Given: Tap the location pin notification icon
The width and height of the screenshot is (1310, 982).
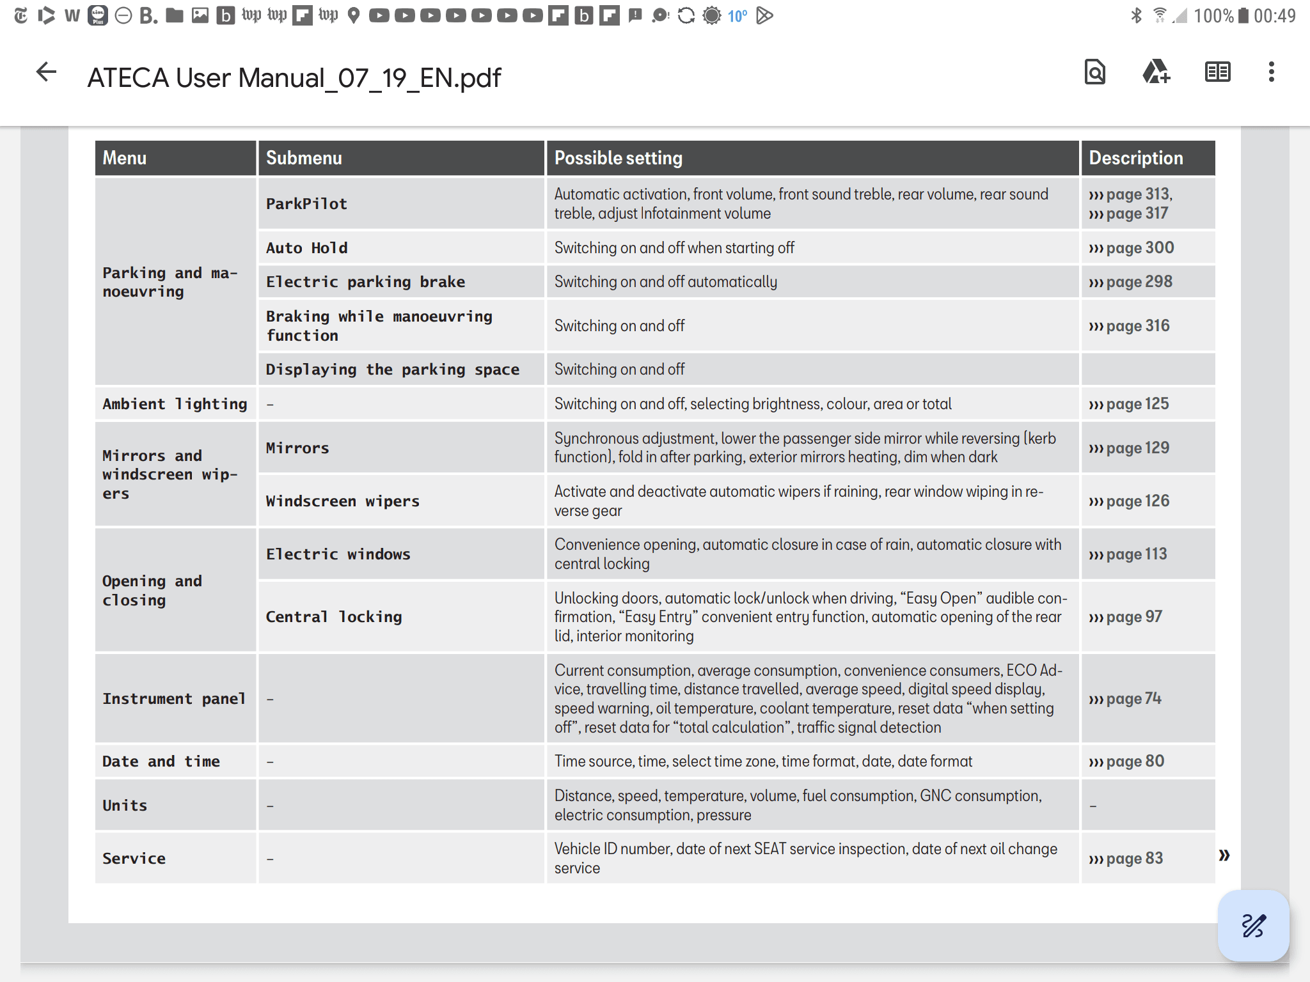Looking at the screenshot, I should 353,15.
